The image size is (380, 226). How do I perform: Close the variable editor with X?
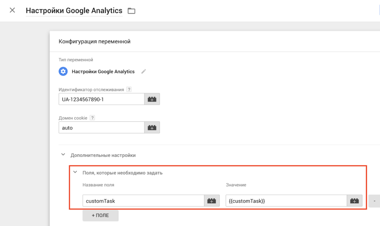[12, 10]
